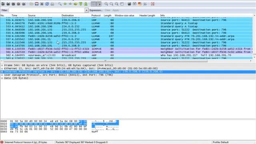Click the Filter: label button
This screenshot has height=144, width=256.
coord(4,10)
